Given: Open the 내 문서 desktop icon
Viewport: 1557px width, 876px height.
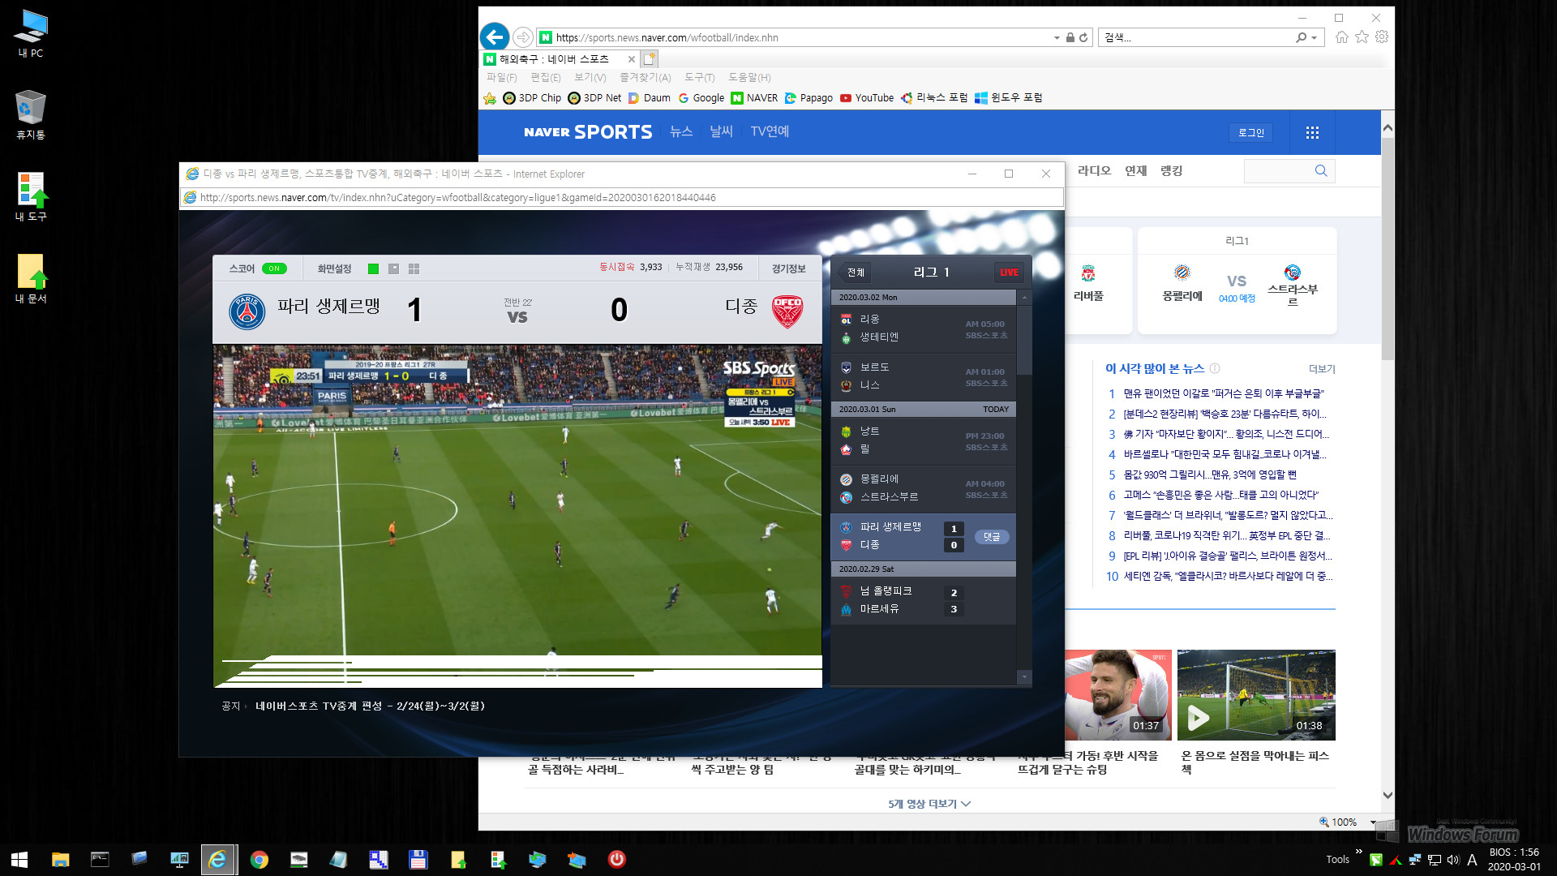Looking at the screenshot, I should [31, 279].
